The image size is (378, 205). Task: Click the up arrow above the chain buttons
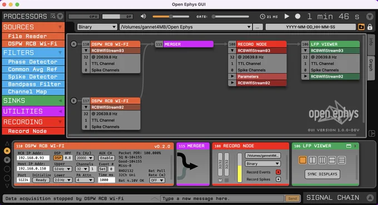(x=7, y=143)
